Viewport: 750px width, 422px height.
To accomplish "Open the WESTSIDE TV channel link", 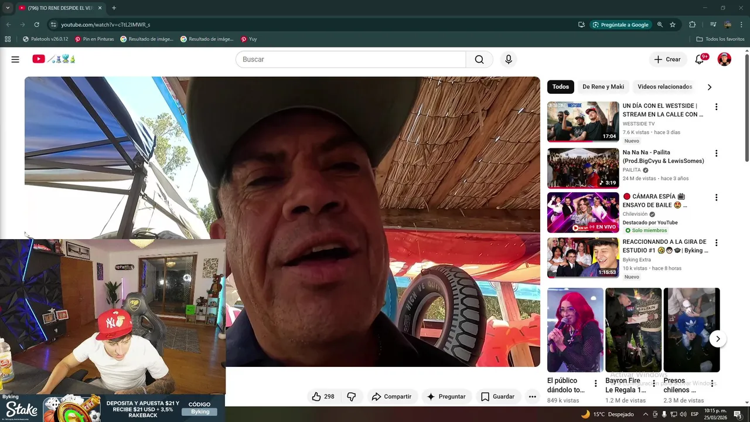I will tap(639, 124).
